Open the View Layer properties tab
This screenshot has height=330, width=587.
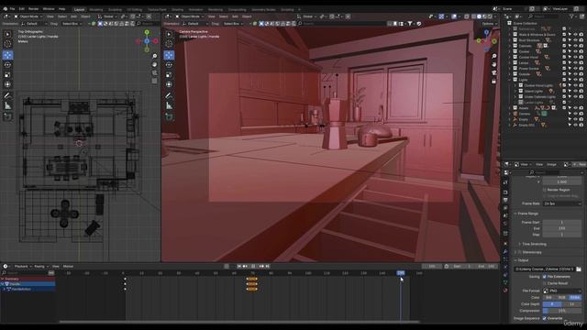[x=505, y=208]
